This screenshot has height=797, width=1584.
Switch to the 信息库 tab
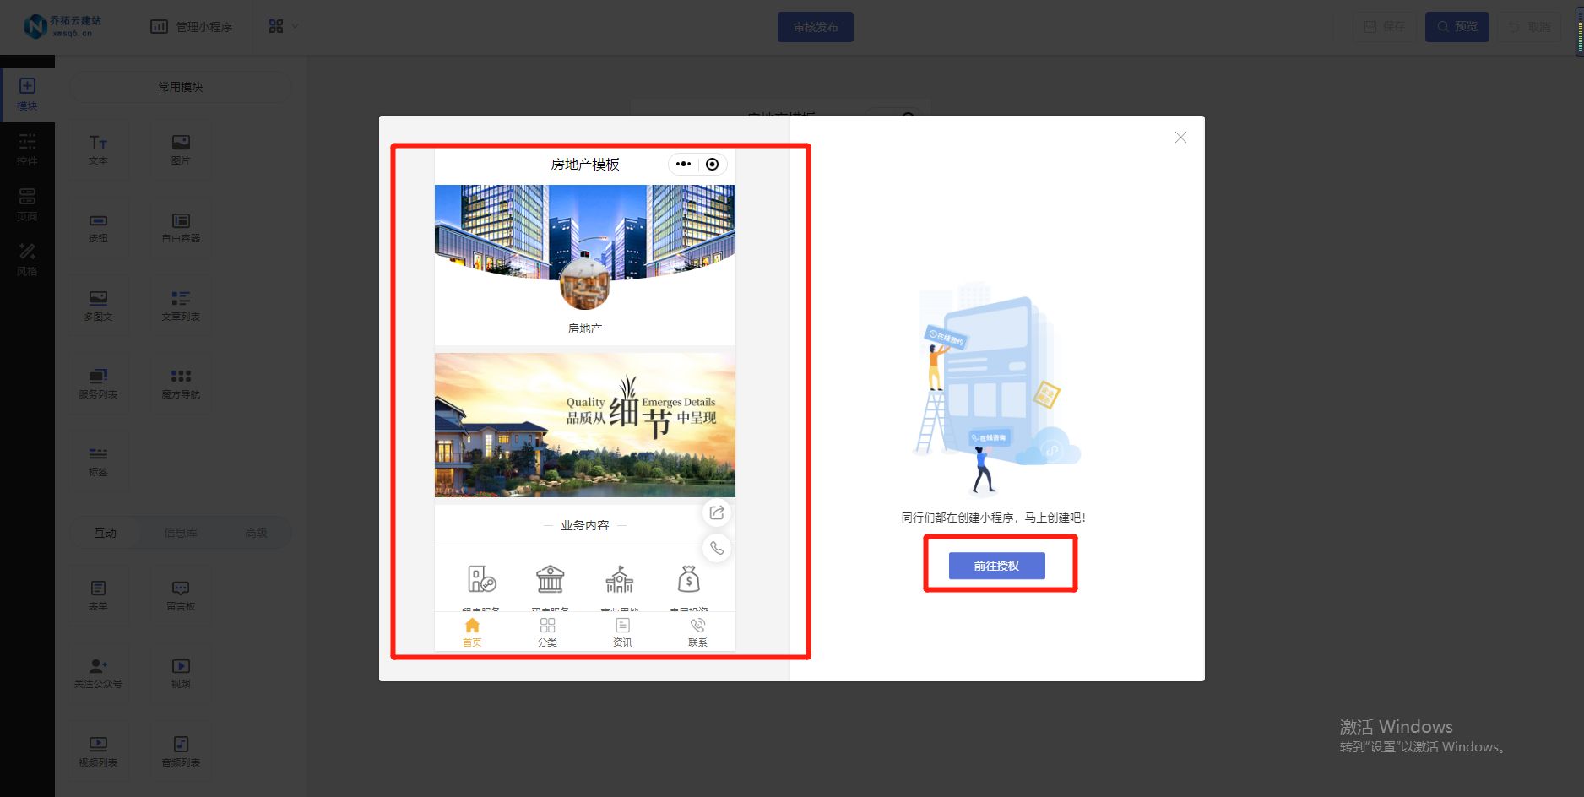[180, 532]
